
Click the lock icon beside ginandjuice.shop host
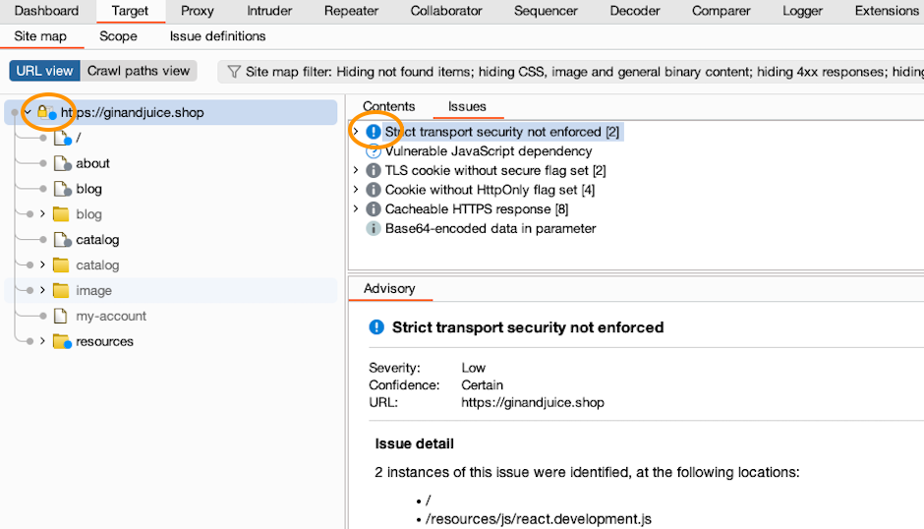45,112
